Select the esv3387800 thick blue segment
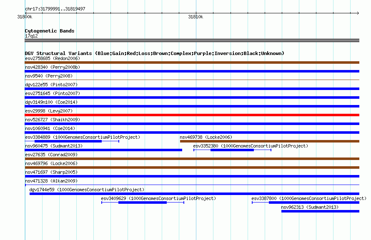The height and width of the screenshot is (240, 371). point(314,202)
